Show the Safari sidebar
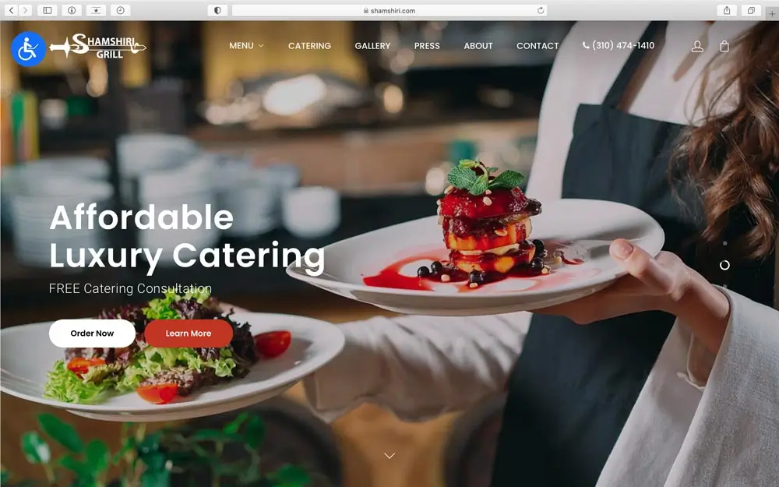 click(x=48, y=10)
